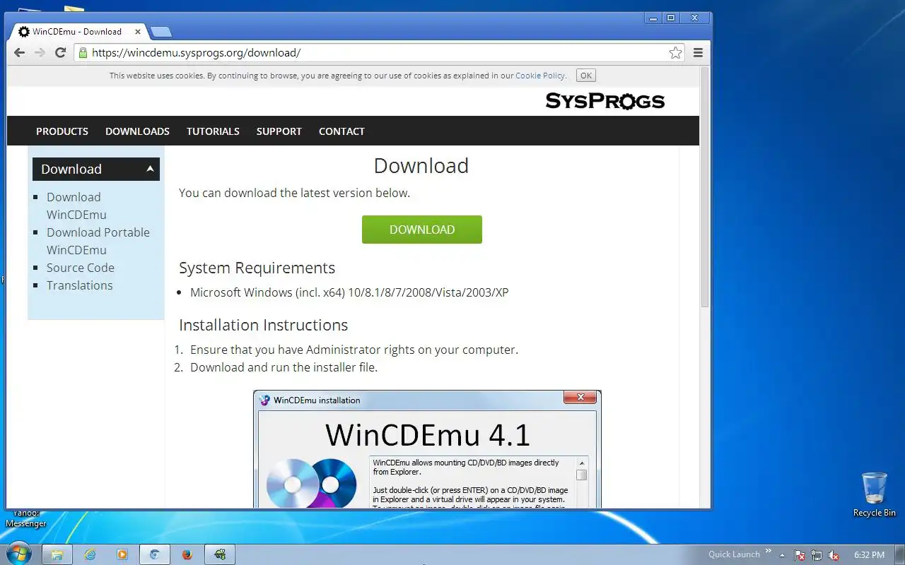
Task: Open the Translations sidebar link
Action: [x=80, y=285]
